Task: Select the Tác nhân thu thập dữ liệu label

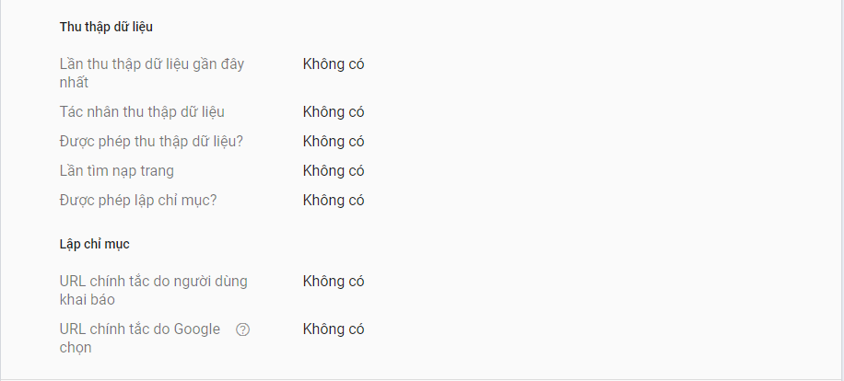Action: 142,111
